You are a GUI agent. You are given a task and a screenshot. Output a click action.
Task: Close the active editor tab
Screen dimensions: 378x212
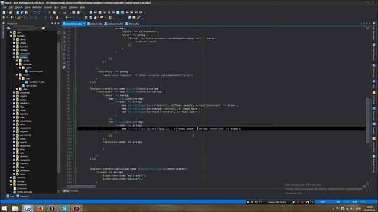(x=84, y=24)
